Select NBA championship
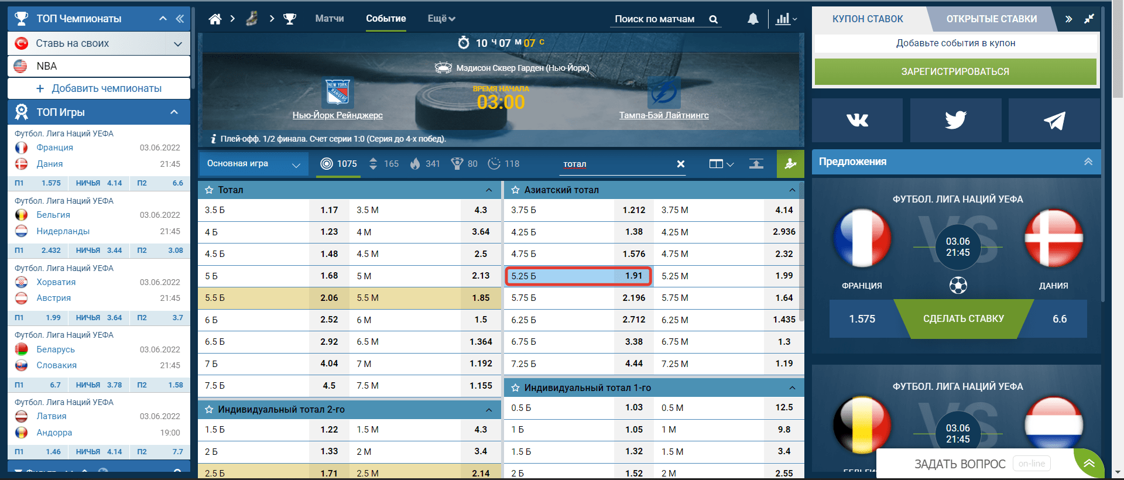The height and width of the screenshot is (480, 1124). [x=99, y=66]
